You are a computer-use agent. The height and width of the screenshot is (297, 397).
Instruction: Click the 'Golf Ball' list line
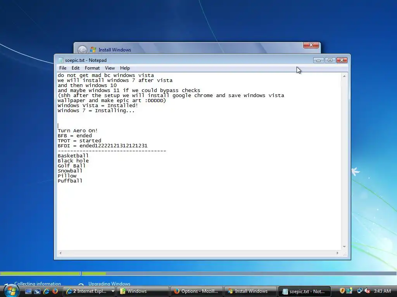pos(71,166)
